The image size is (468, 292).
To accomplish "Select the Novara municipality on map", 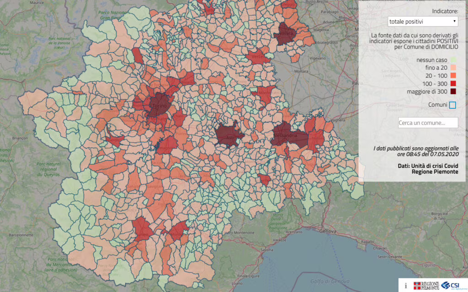I will (x=286, y=33).
